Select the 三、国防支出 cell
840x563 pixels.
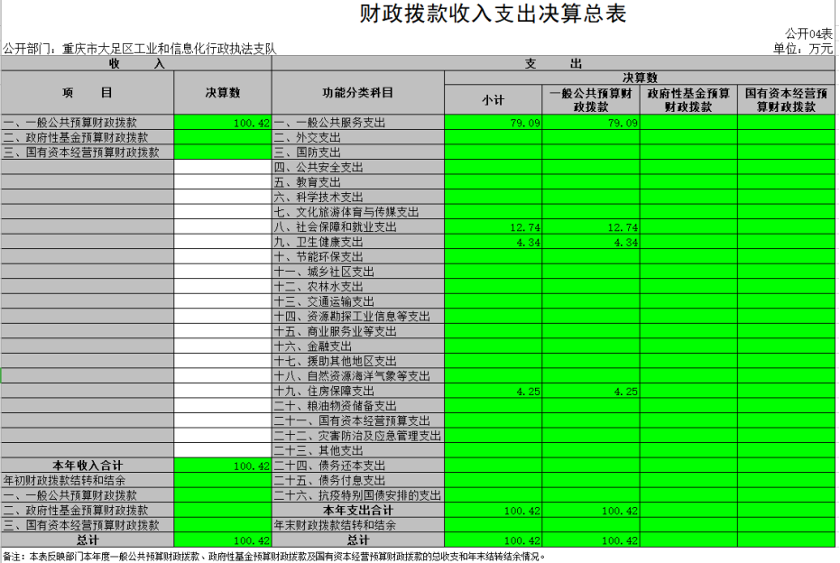coord(358,152)
